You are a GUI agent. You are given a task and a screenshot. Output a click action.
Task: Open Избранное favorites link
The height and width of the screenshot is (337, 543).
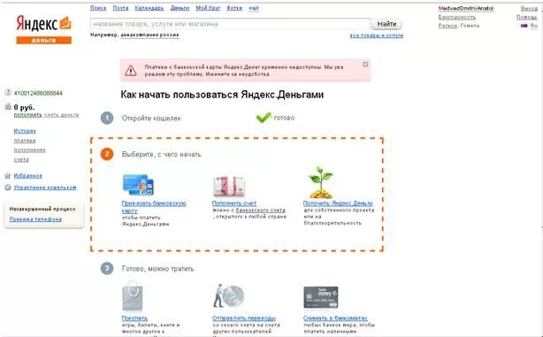(28, 176)
